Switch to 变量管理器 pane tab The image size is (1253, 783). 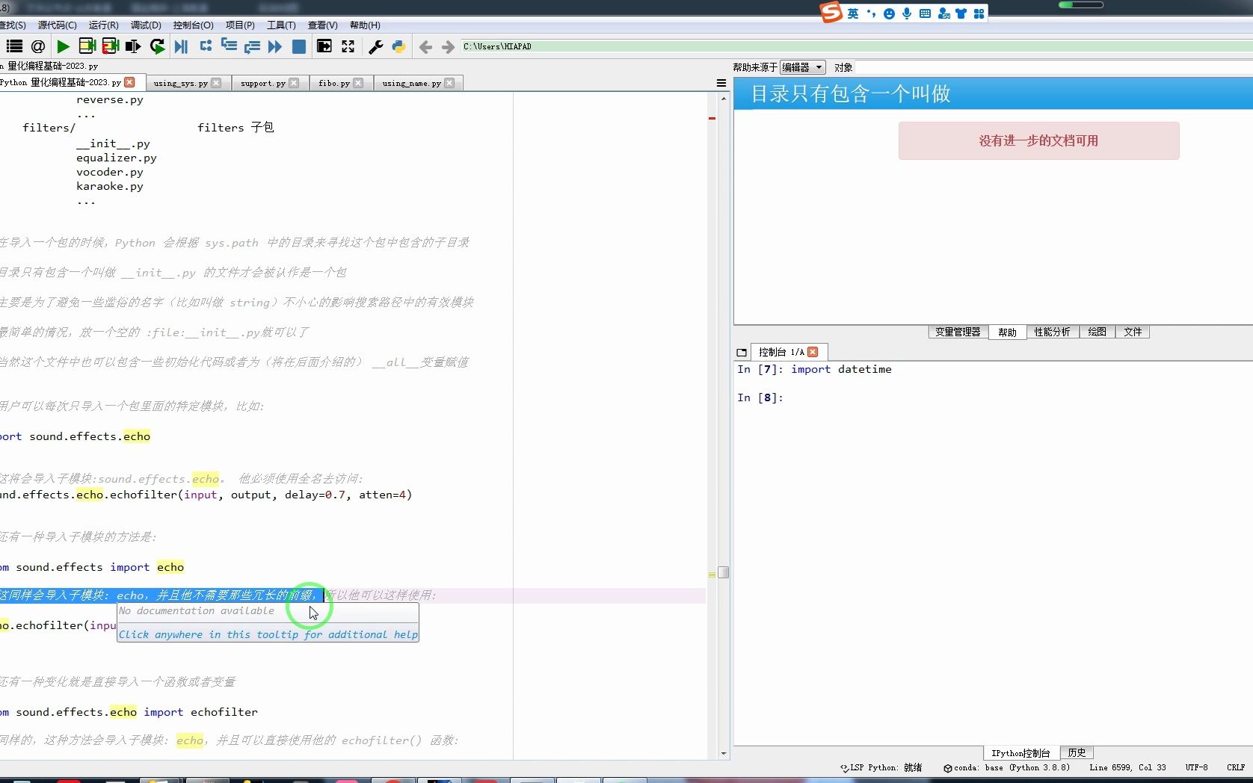tap(958, 332)
